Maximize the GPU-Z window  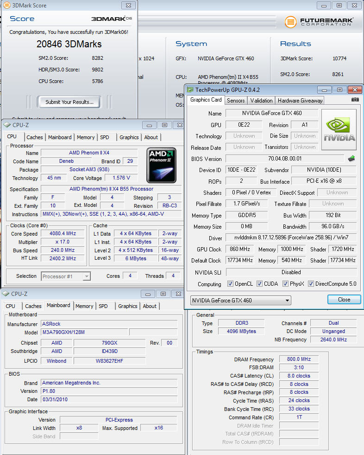pos(339,90)
